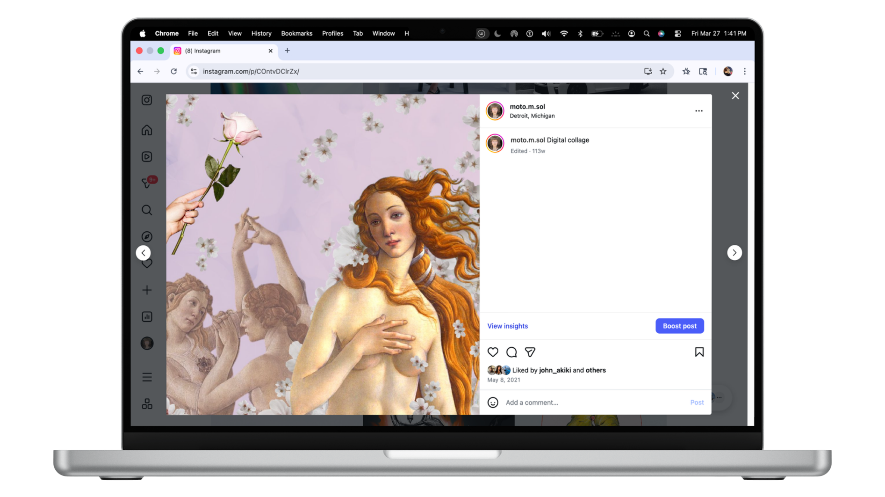Open the Reels icon in sidebar
Screen dimensions: 885x497
147,157
